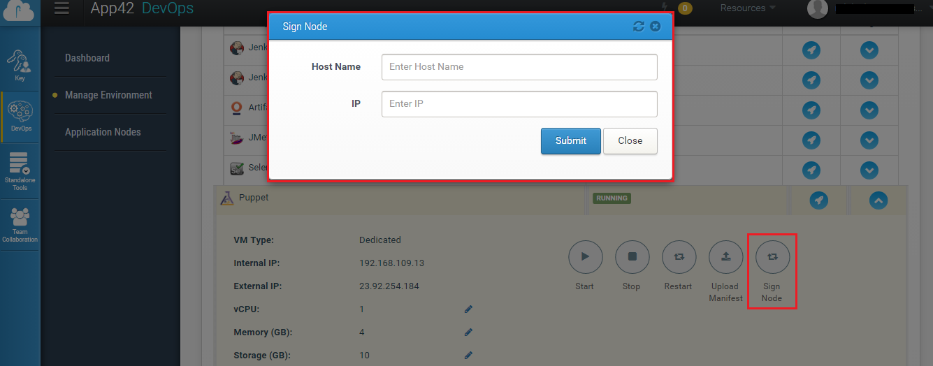The width and height of the screenshot is (933, 366).
Task: Edit the Memory (GB) value with pencil icon
Action: point(468,332)
